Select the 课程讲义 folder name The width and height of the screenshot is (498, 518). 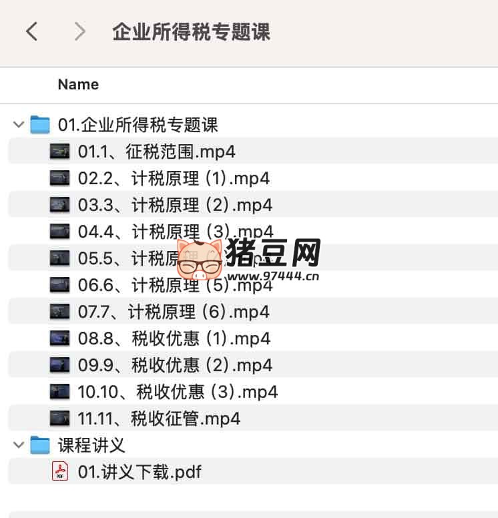[91, 445]
